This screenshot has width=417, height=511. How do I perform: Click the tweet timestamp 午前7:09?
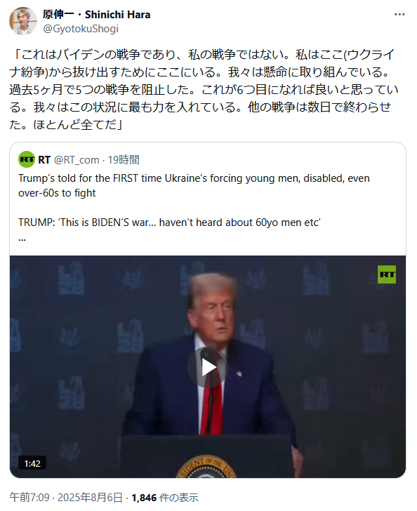click(x=29, y=498)
